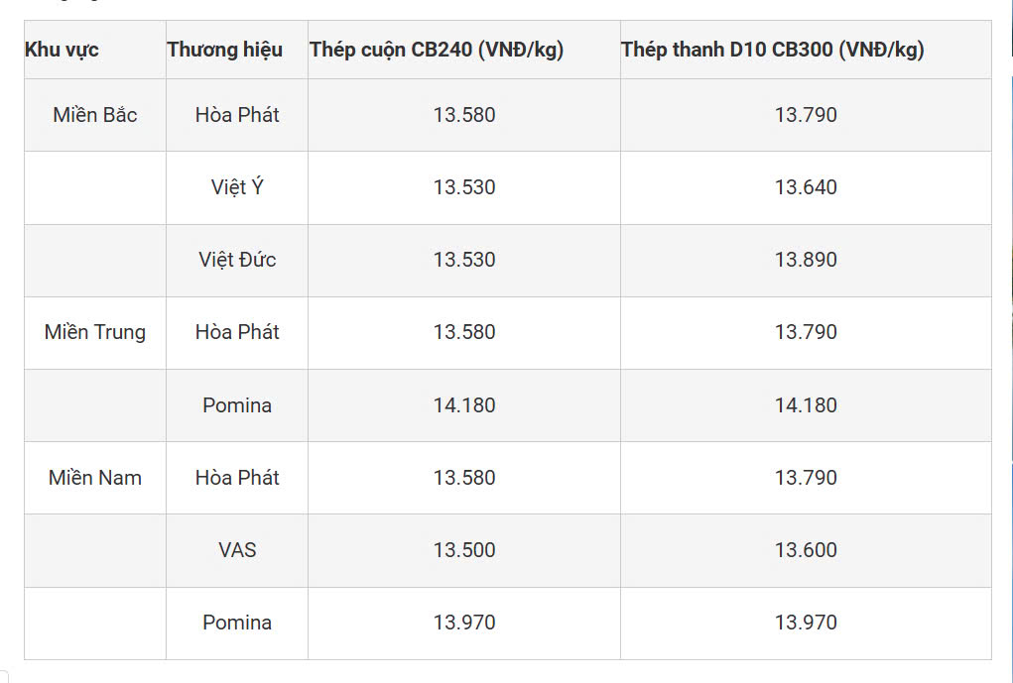Select the 'Việt Ý' brand cell
This screenshot has height=683, width=1013.
coord(237,187)
